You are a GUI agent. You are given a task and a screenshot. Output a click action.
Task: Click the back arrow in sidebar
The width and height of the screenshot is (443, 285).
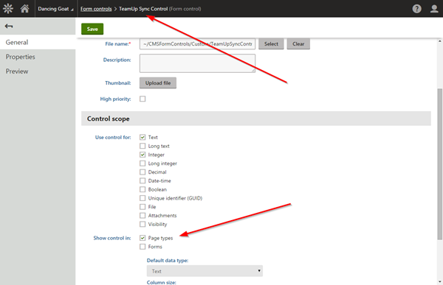[9, 27]
